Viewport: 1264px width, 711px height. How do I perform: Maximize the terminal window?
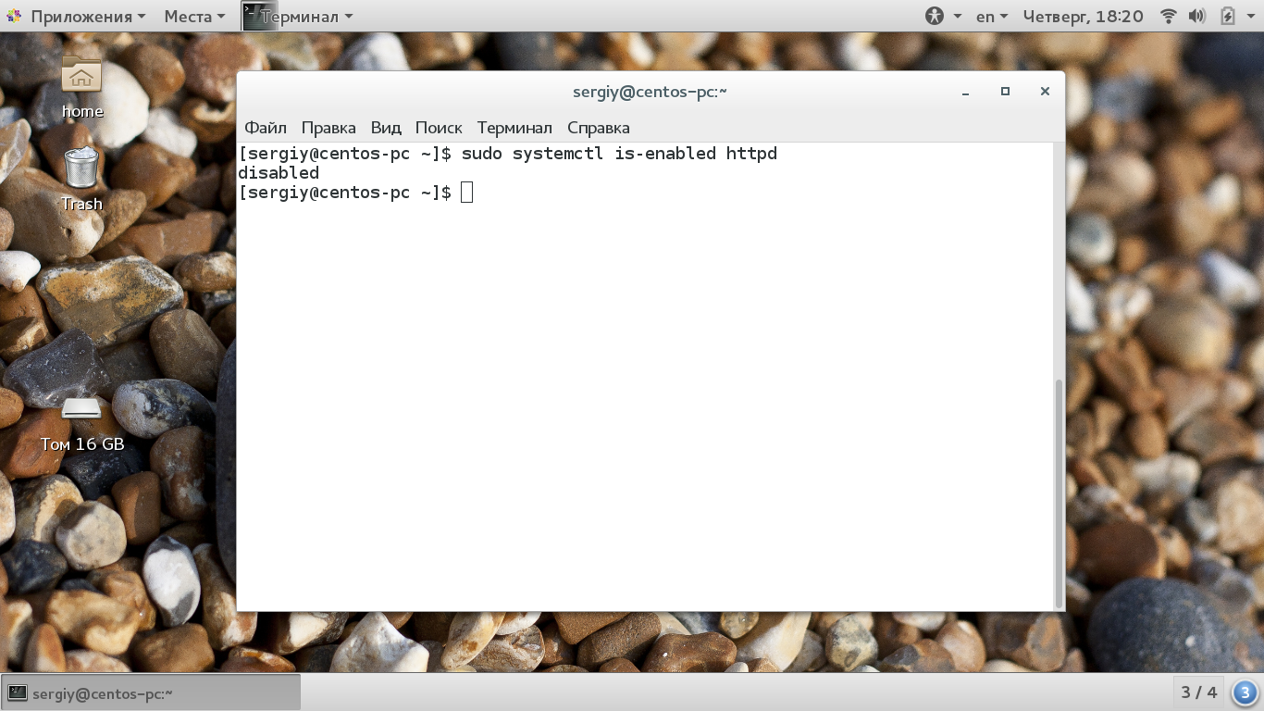pyautogui.click(x=1005, y=92)
